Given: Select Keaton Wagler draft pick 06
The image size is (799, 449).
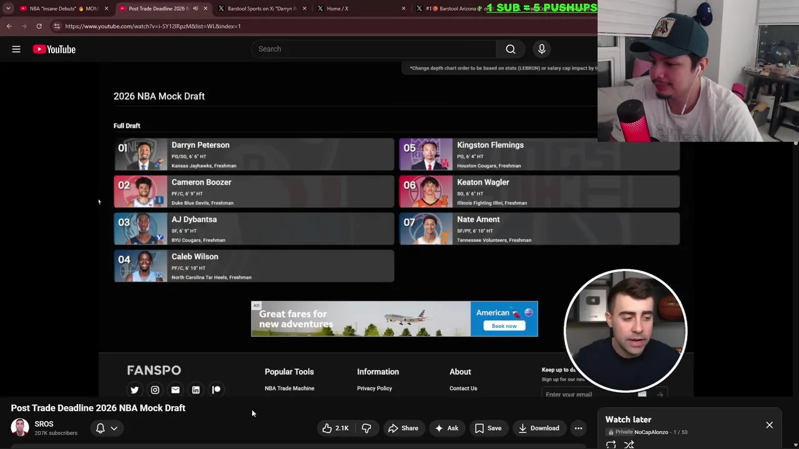Looking at the screenshot, I should (x=539, y=191).
